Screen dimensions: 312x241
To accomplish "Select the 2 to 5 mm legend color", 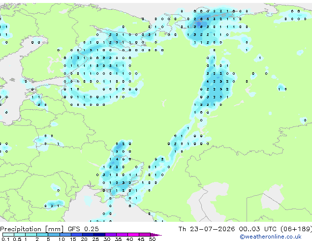I will click(42, 235).
